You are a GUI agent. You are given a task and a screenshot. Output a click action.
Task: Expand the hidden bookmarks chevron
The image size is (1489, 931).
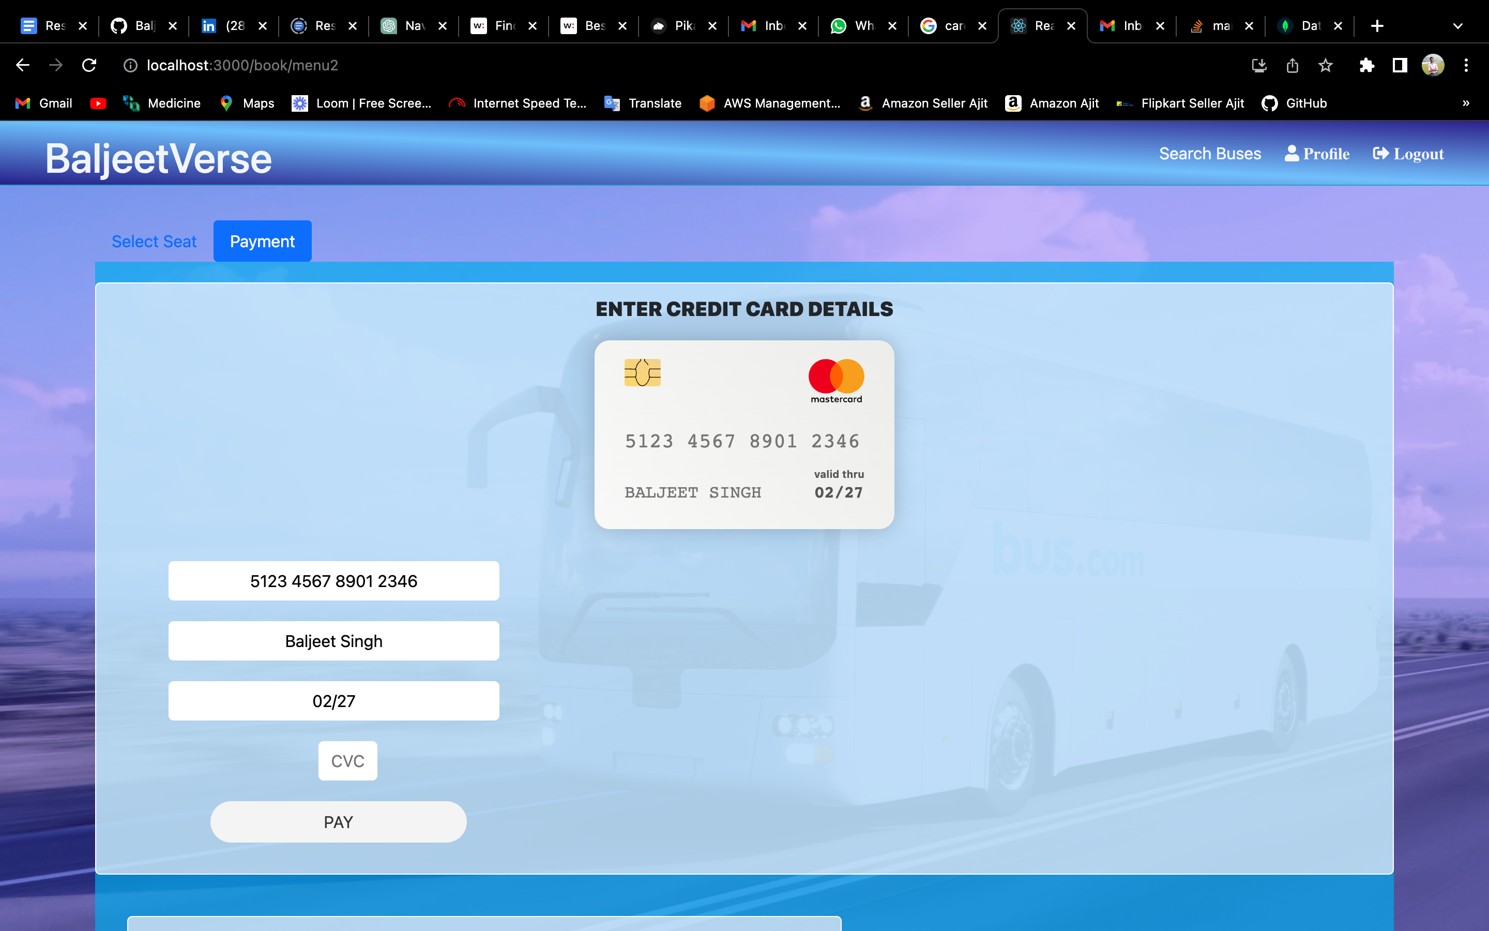[x=1466, y=103]
